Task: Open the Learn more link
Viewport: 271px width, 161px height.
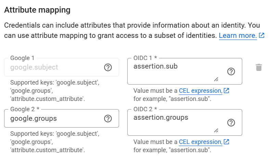Action: coord(237,35)
